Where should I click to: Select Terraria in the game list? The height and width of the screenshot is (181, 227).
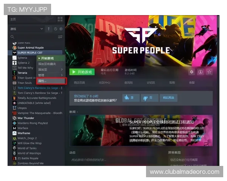pos(22,72)
